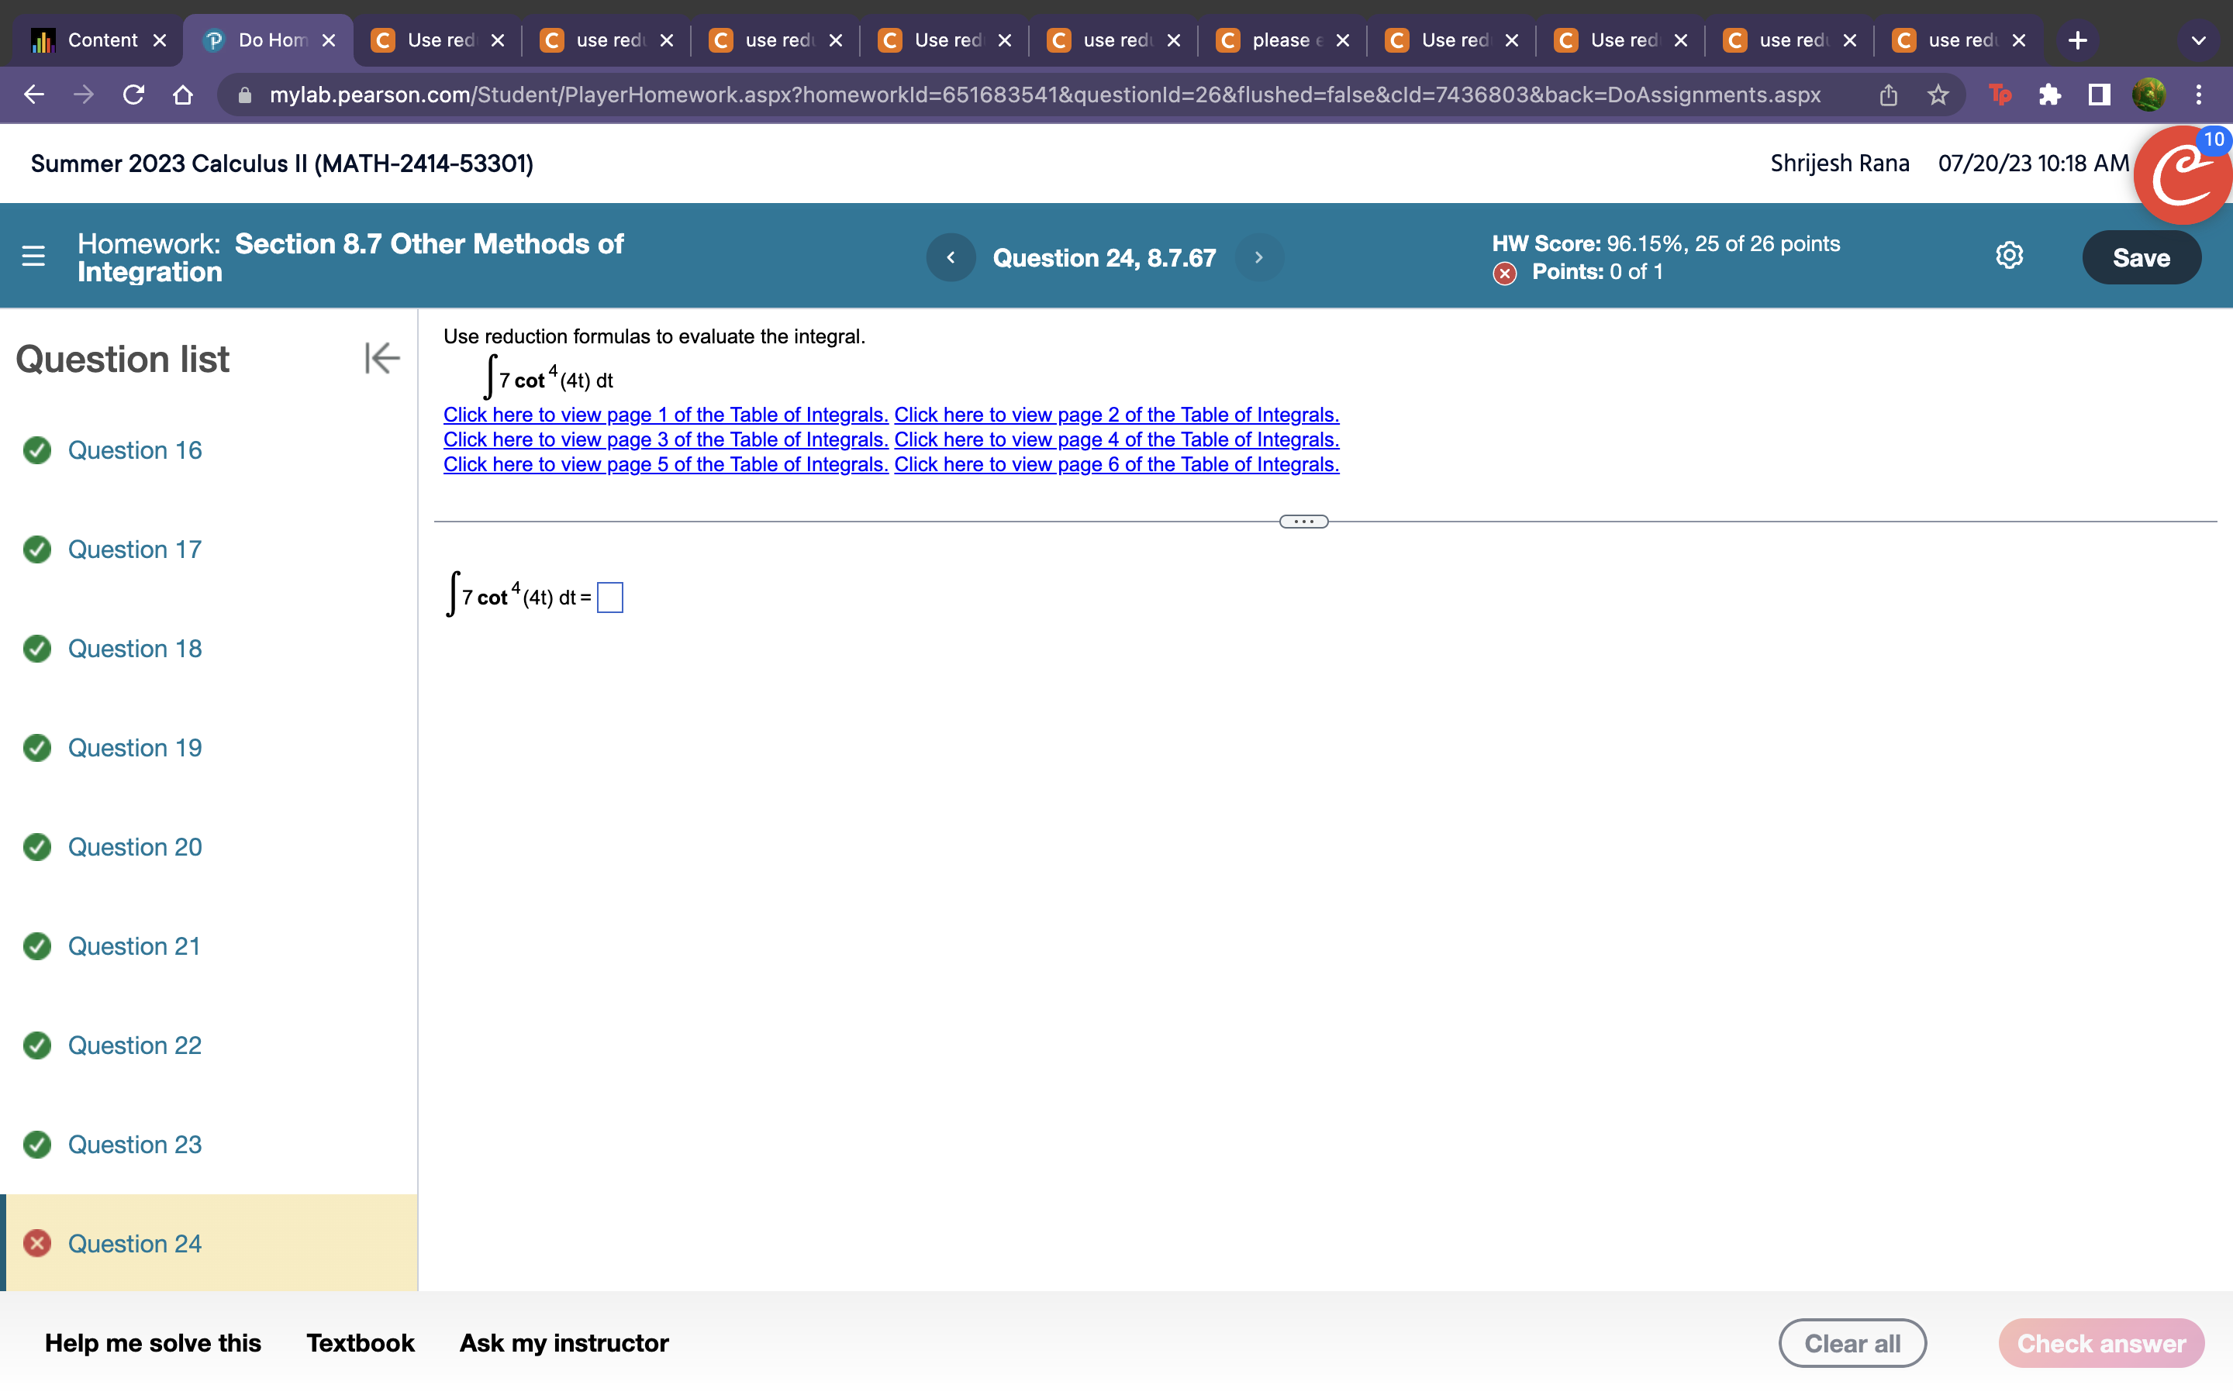Click the answer input box
Image resolution: width=2233 pixels, height=1395 pixels.
coord(610,598)
